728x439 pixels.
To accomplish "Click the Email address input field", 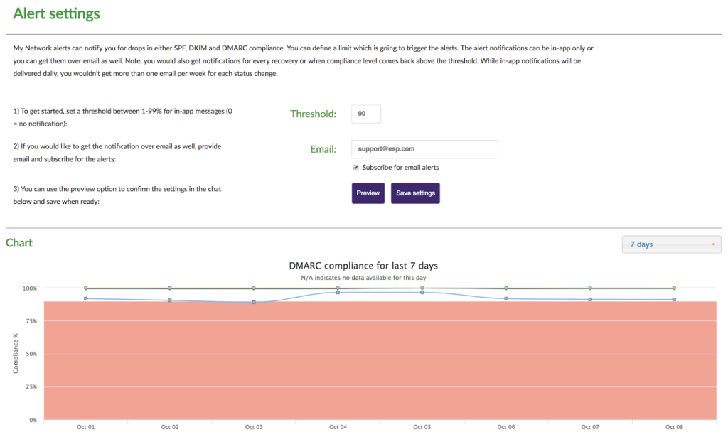I will (424, 149).
